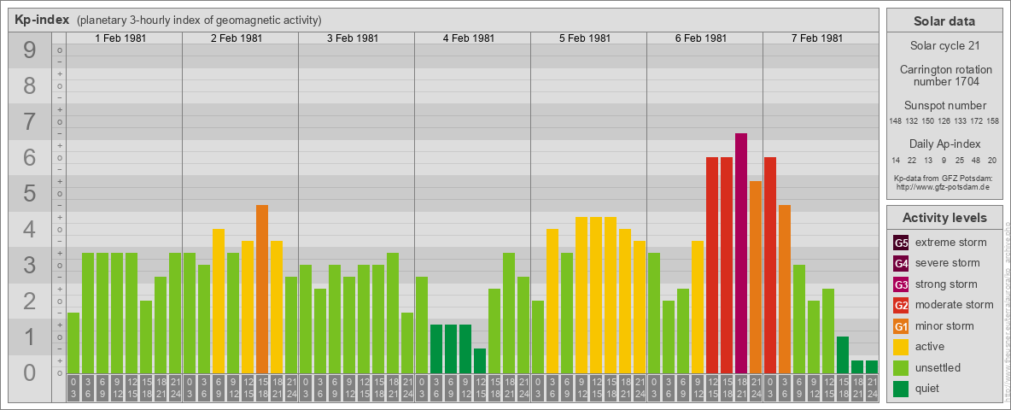Image resolution: width=1011 pixels, height=410 pixels.
Task: Click the Solar data panel heading
Action: point(944,21)
